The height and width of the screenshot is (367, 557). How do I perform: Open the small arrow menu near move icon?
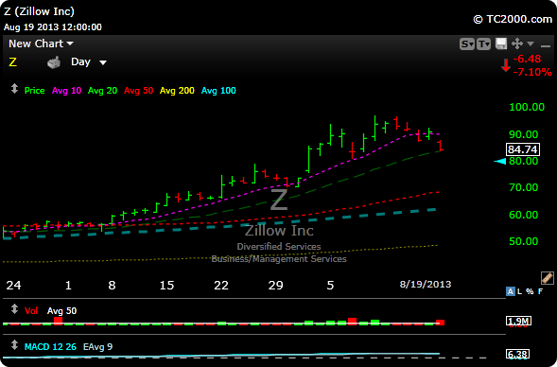click(x=531, y=44)
